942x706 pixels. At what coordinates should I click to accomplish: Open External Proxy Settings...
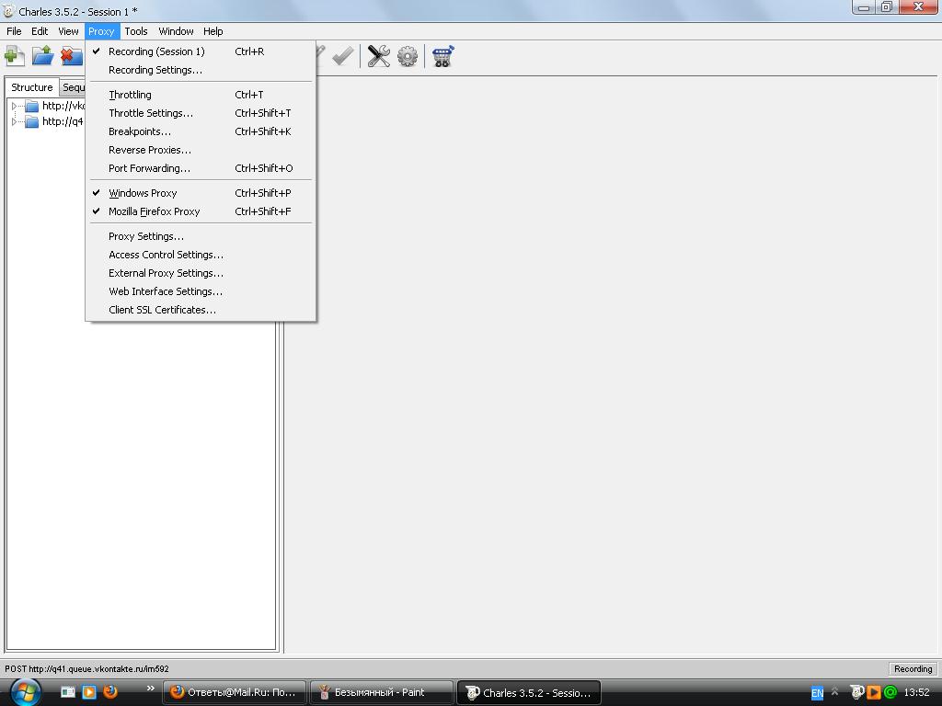click(201, 273)
